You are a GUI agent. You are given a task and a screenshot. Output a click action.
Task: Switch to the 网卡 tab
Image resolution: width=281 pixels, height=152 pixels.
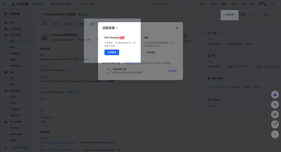(56, 24)
